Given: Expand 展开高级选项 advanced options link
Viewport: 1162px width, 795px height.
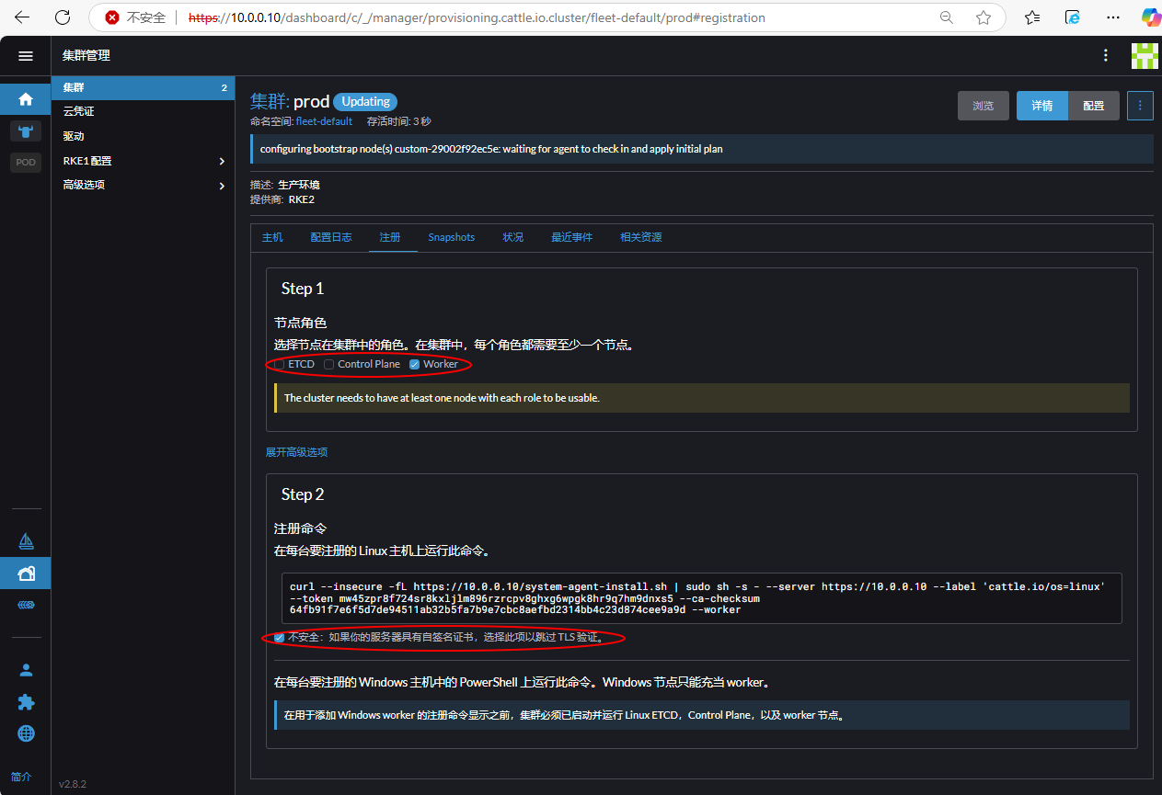Looking at the screenshot, I should click(x=296, y=452).
